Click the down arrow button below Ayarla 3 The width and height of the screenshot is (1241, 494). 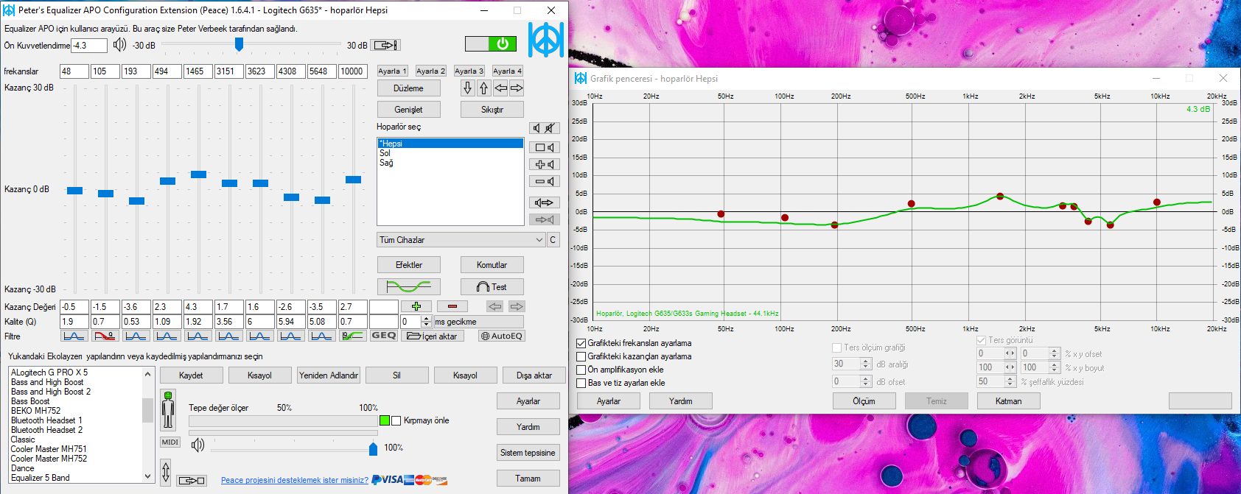pos(467,88)
